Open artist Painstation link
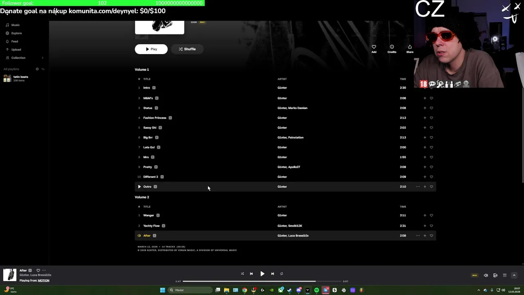Viewport: 524px width, 295px height. [296, 138]
